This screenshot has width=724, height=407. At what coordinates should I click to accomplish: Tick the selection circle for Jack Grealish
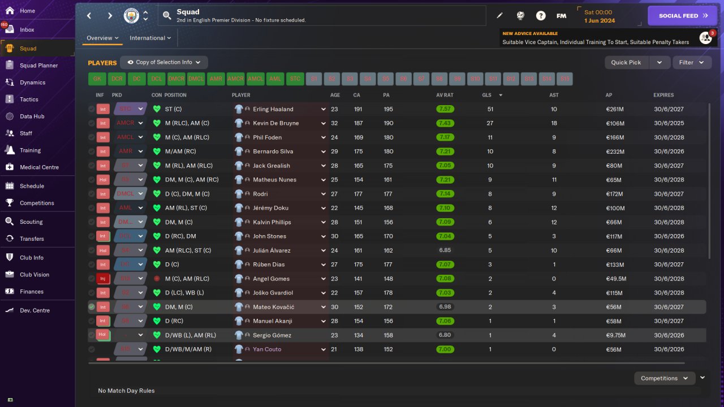(x=92, y=166)
